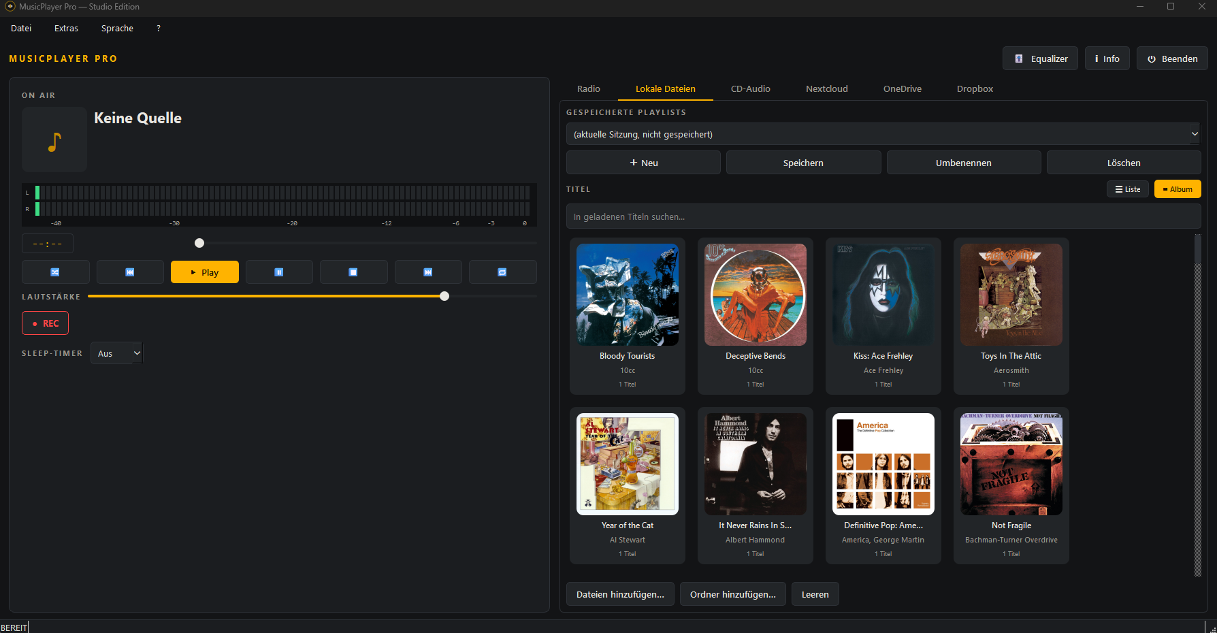This screenshot has height=633, width=1217.
Task: Click 'Al Stewart' artist text
Action: [x=628, y=540]
